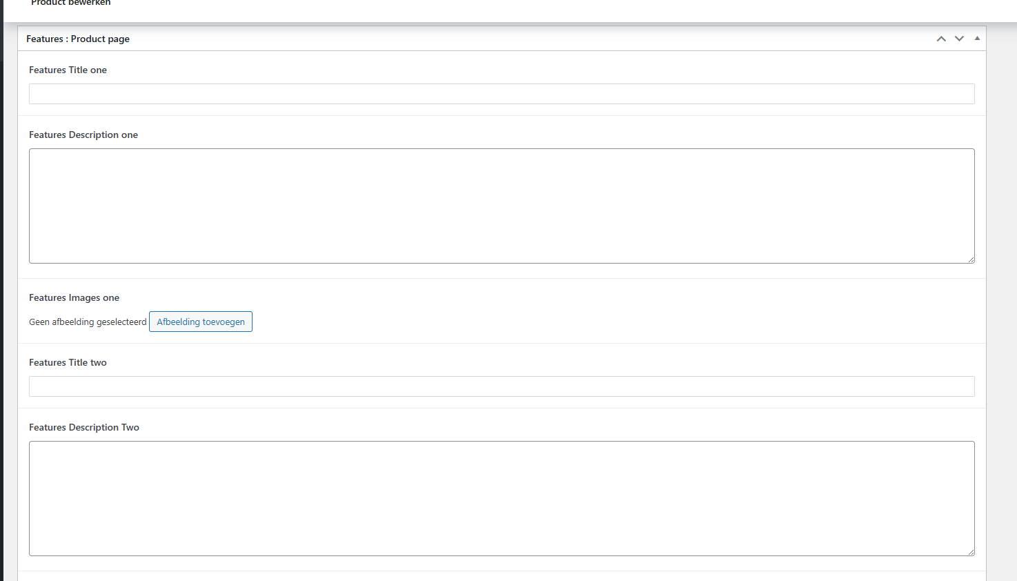Collapse the Features Product page panel
1017x581 pixels.
(977, 39)
